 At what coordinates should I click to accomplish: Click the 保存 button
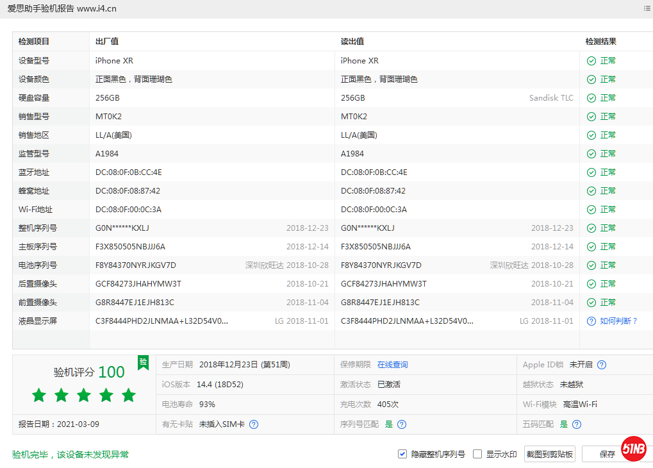[606, 454]
